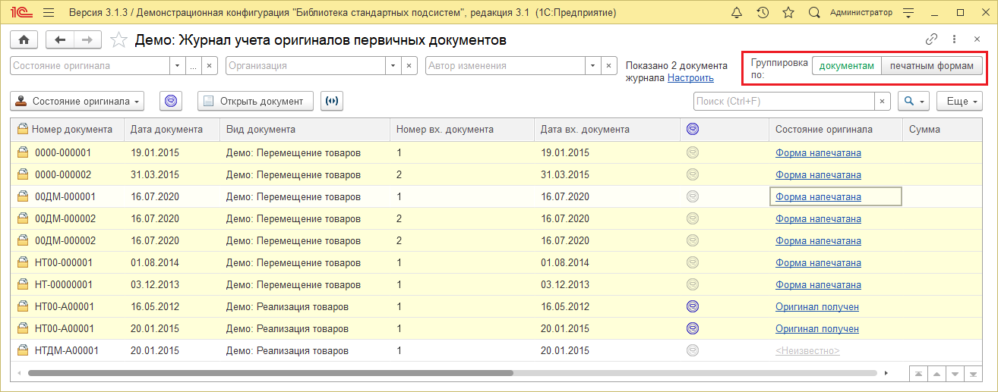Clear the Состояние оригинала filter
998x392 pixels.
(210, 66)
